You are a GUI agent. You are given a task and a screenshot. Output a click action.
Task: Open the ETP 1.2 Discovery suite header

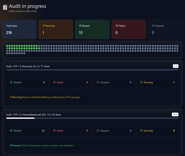click(x=28, y=66)
